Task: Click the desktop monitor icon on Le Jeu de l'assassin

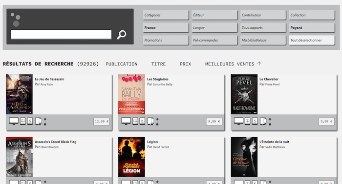Action: [14, 121]
